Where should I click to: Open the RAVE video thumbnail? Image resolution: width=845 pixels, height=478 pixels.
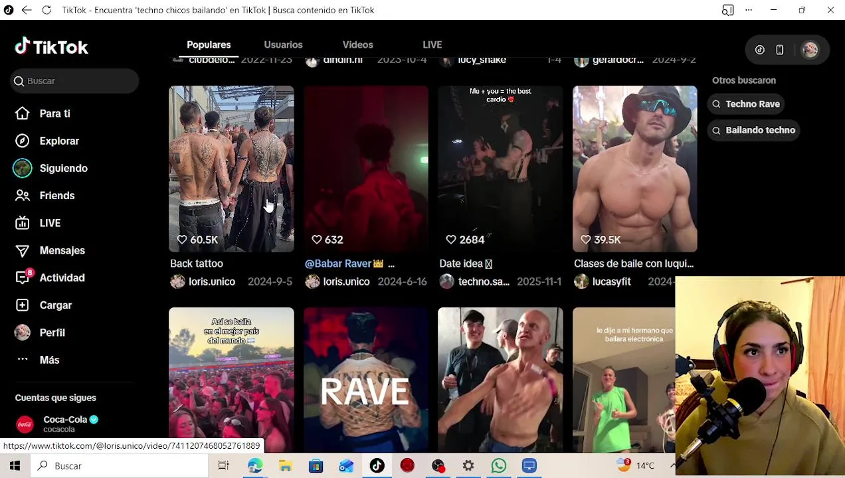pyautogui.click(x=366, y=380)
